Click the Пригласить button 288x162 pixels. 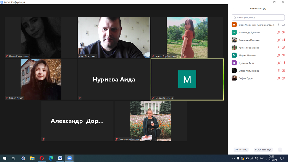pyautogui.click(x=241, y=150)
